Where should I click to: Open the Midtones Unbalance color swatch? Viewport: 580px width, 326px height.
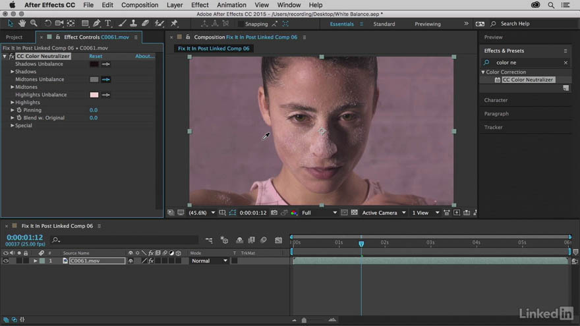click(x=94, y=80)
